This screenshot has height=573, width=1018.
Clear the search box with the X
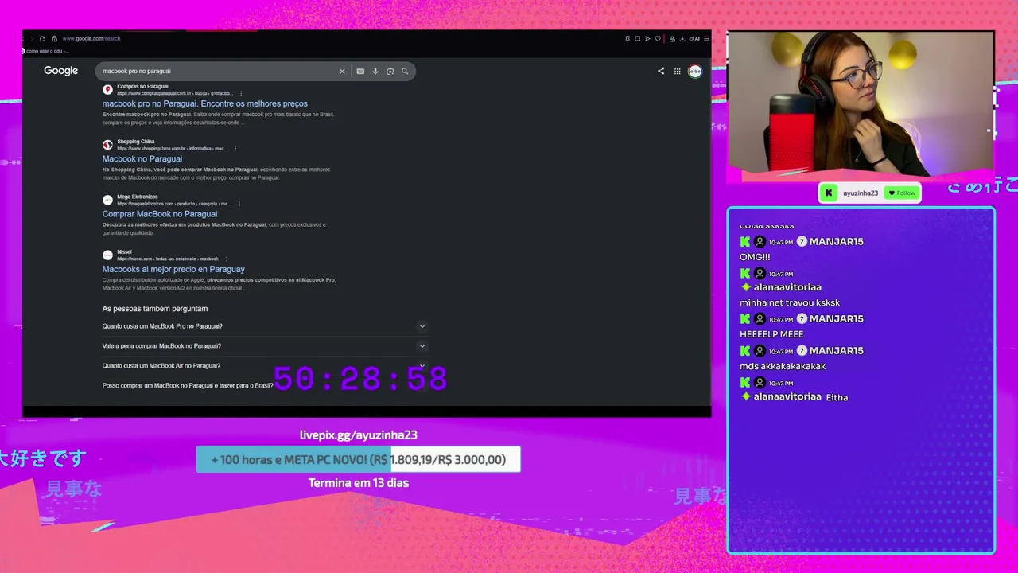coord(342,71)
